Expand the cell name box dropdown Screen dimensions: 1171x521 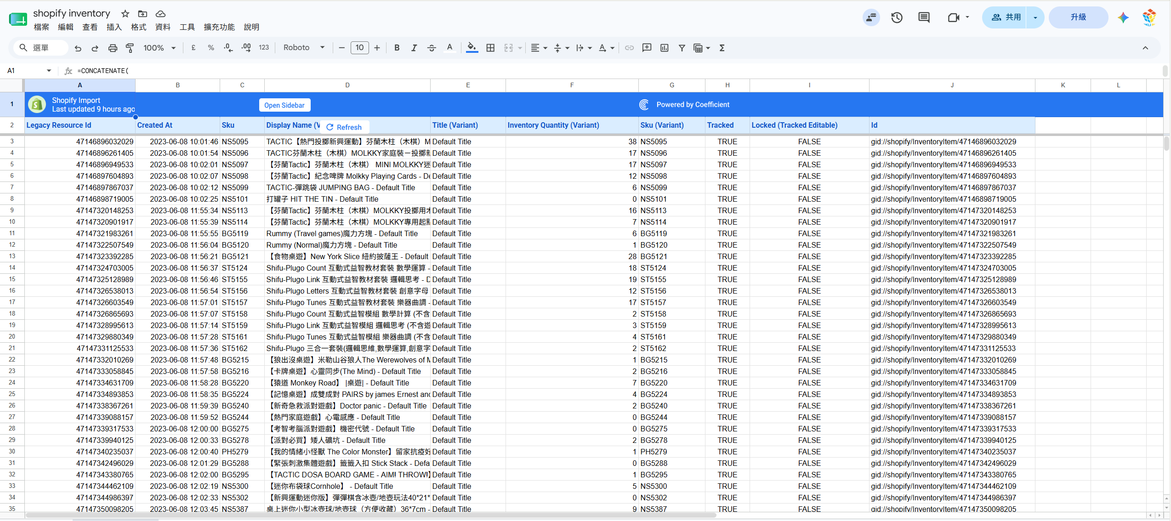[x=49, y=71]
